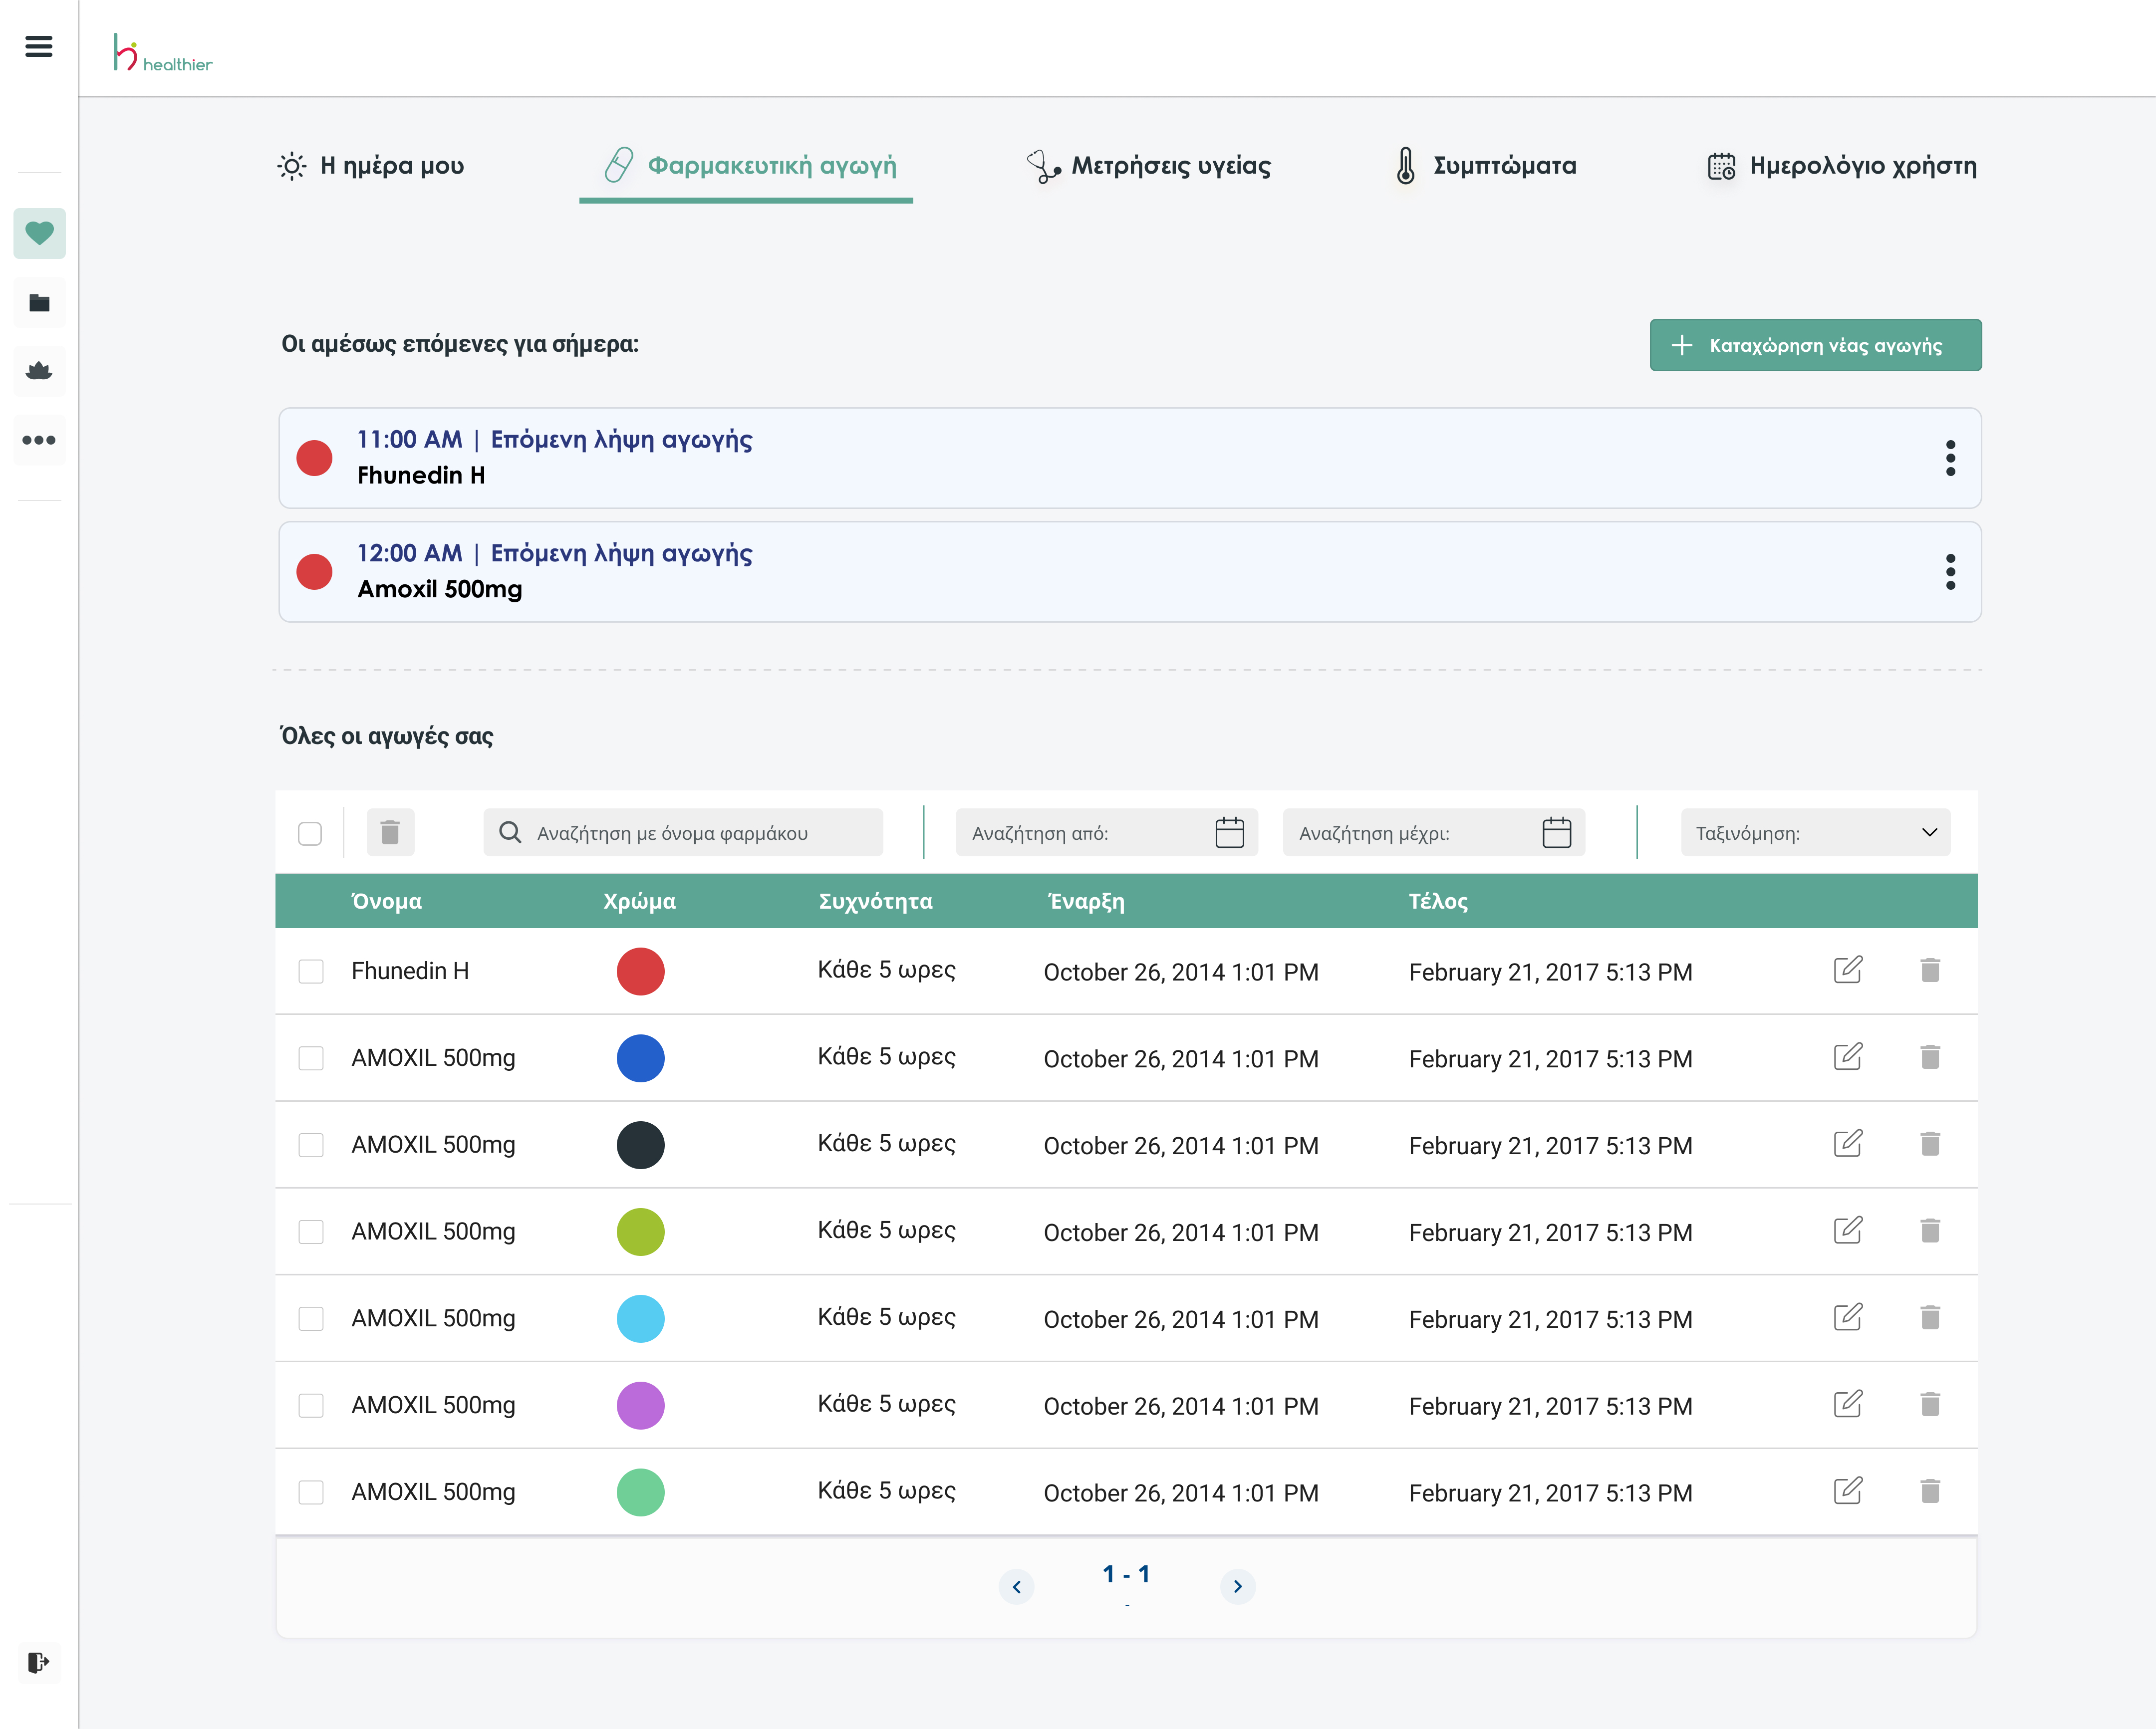This screenshot has height=1729, width=2156.
Task: Go to the next page with the right arrow
Action: 1237,1586
